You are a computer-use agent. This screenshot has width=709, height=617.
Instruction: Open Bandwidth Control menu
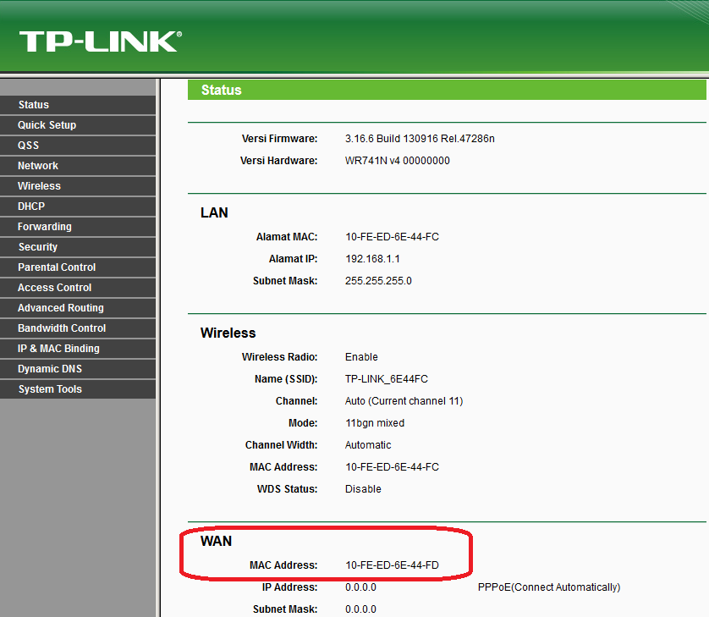point(78,329)
